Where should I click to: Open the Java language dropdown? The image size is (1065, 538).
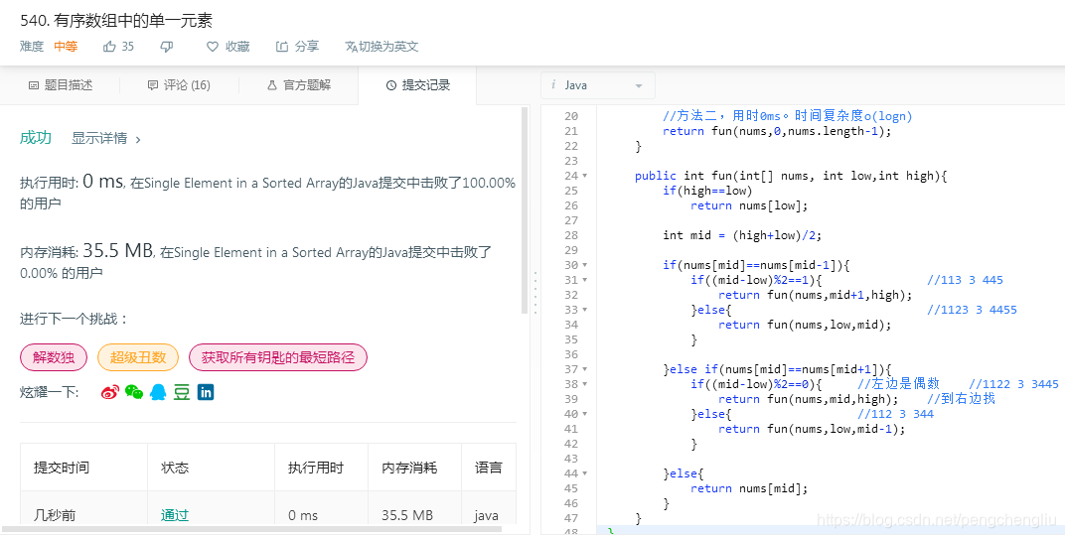(x=598, y=85)
